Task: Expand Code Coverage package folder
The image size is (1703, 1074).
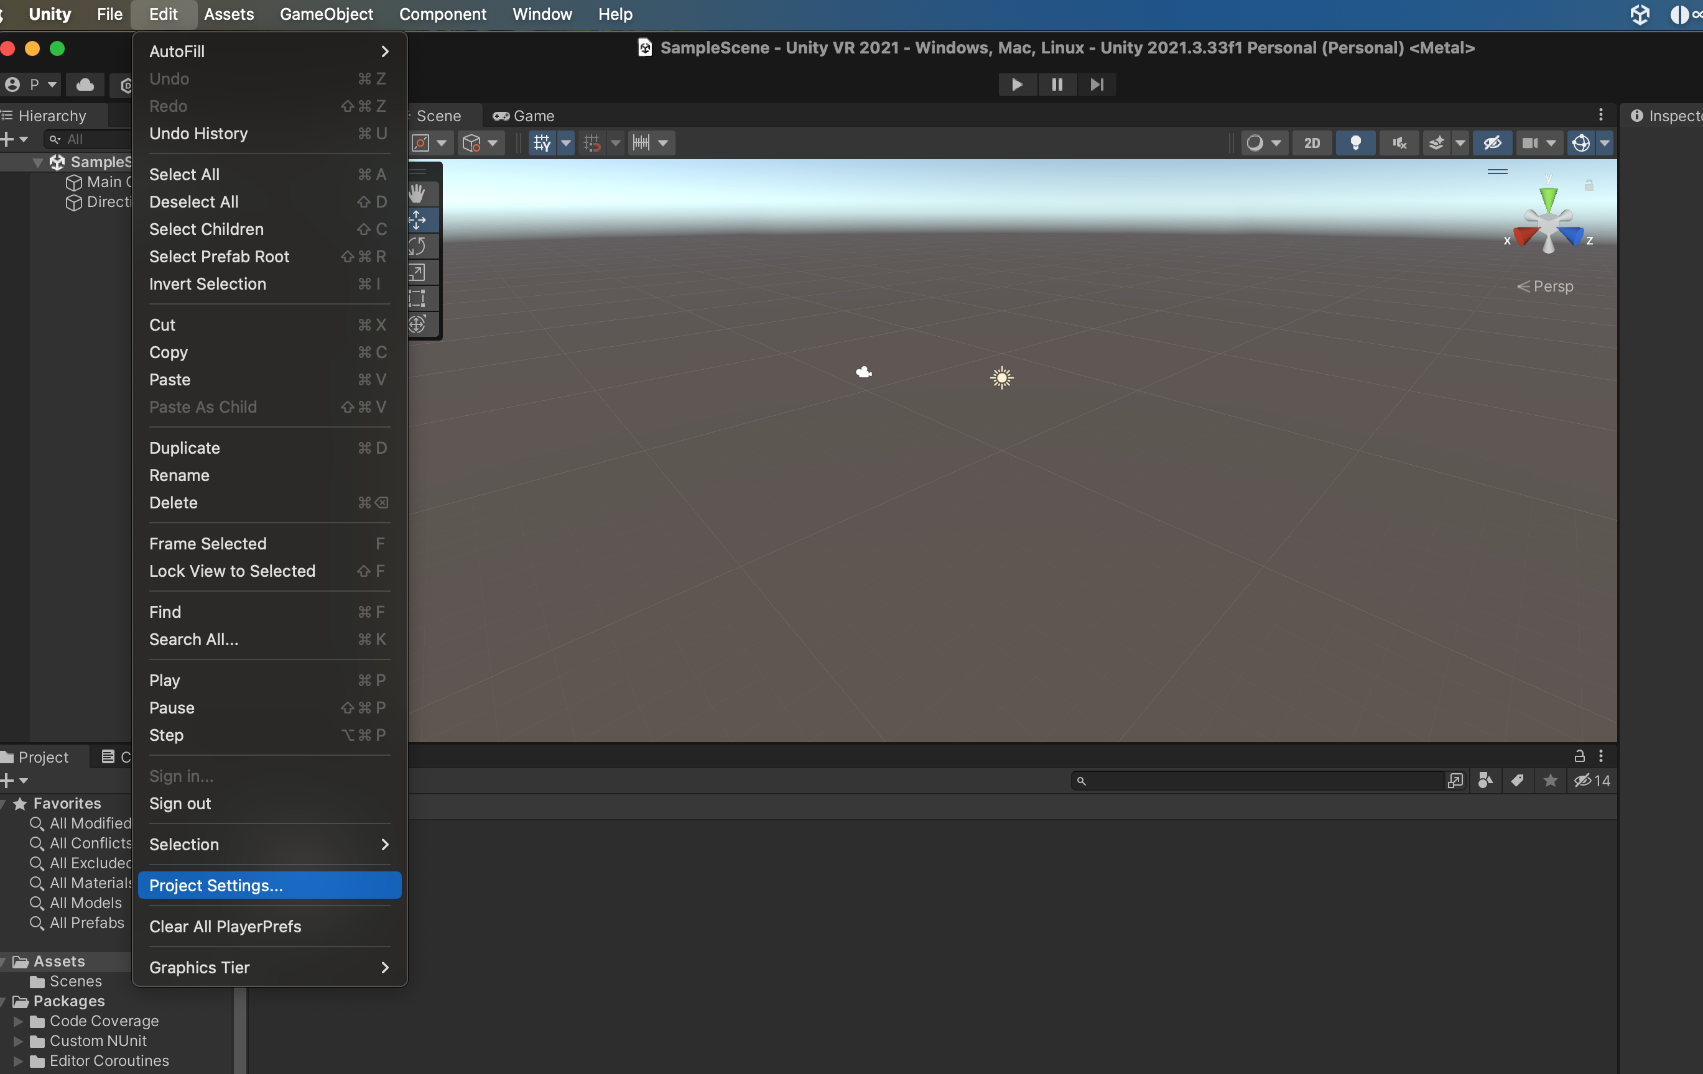Action: point(19,1021)
